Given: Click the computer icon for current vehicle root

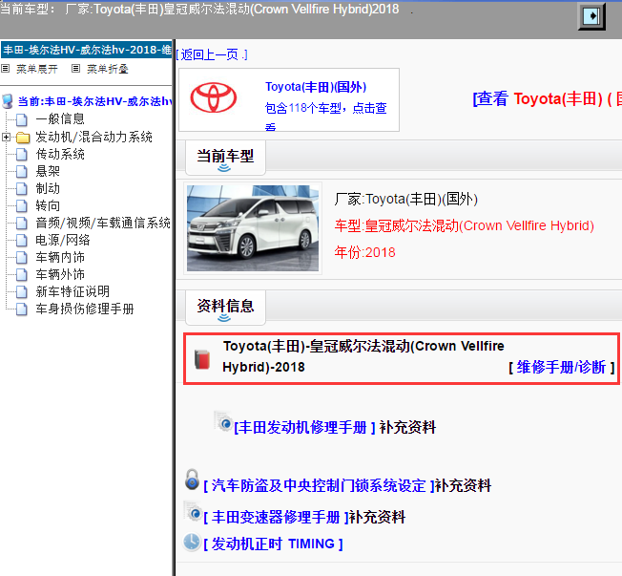Looking at the screenshot, I should (x=8, y=101).
